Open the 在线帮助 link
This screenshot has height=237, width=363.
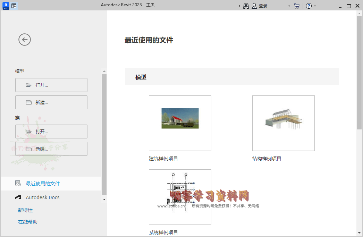click(28, 222)
